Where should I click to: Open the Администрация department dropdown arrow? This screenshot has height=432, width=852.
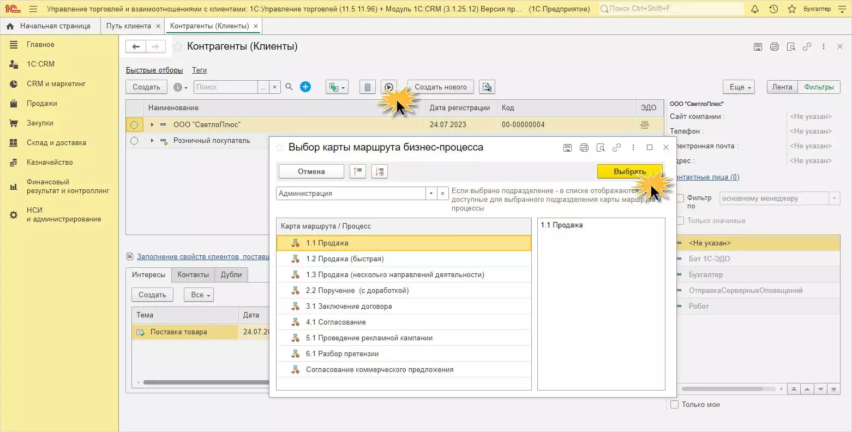click(431, 194)
